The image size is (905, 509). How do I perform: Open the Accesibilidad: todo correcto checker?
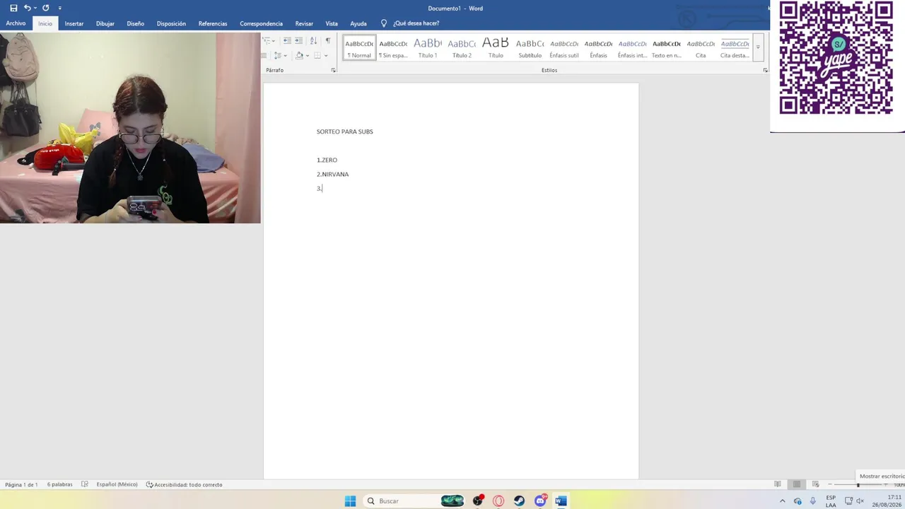click(x=184, y=484)
